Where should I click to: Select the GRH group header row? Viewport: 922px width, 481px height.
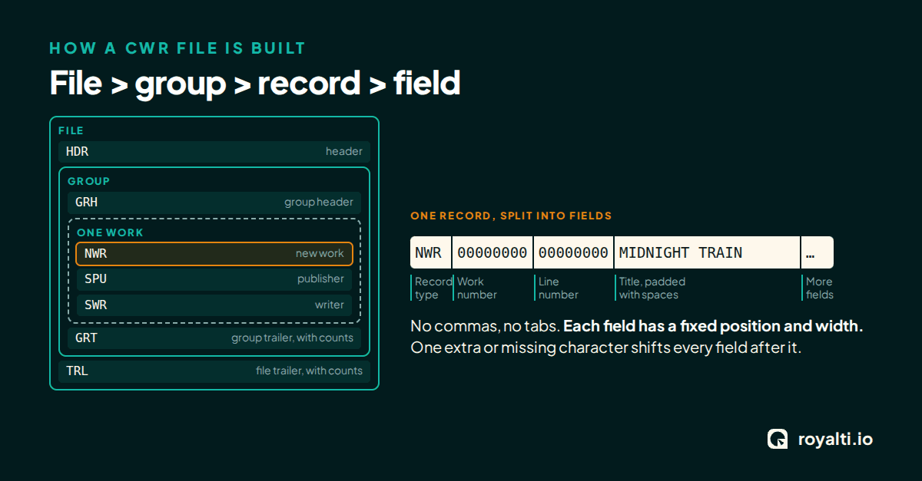click(x=214, y=203)
